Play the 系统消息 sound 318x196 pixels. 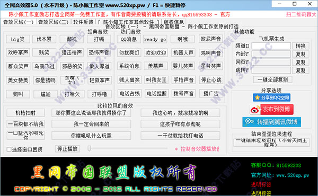(129, 66)
